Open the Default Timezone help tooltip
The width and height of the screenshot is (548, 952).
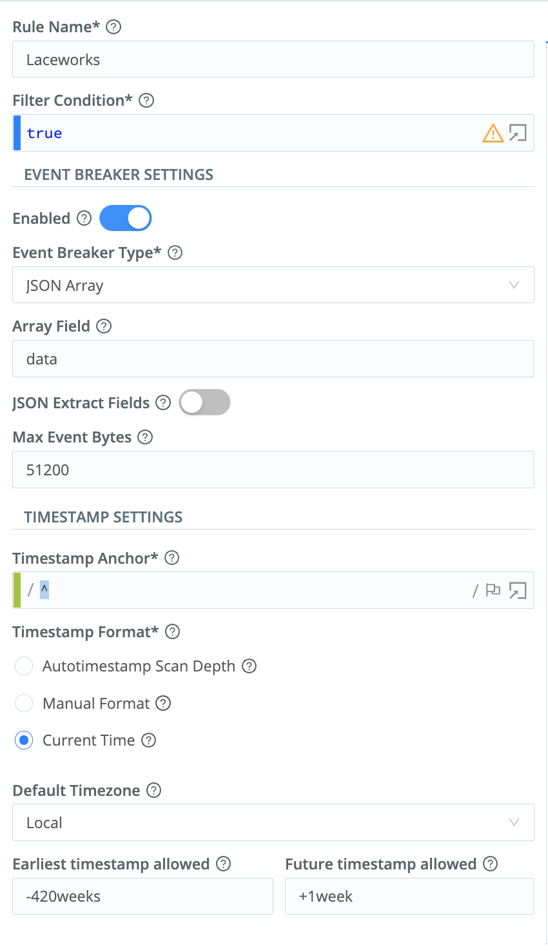coord(154,790)
